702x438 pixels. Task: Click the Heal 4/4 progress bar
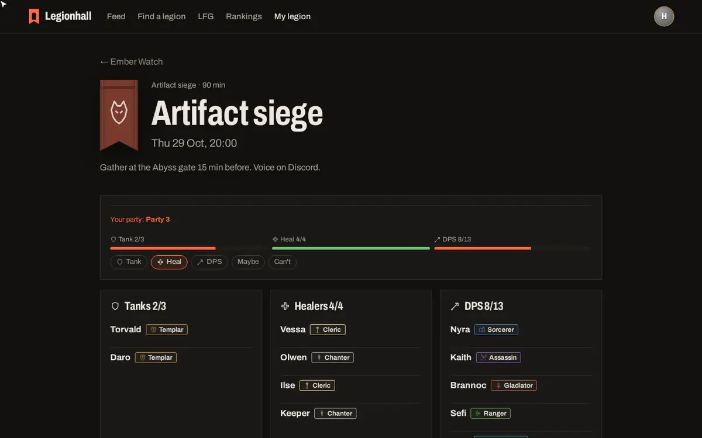tap(351, 248)
